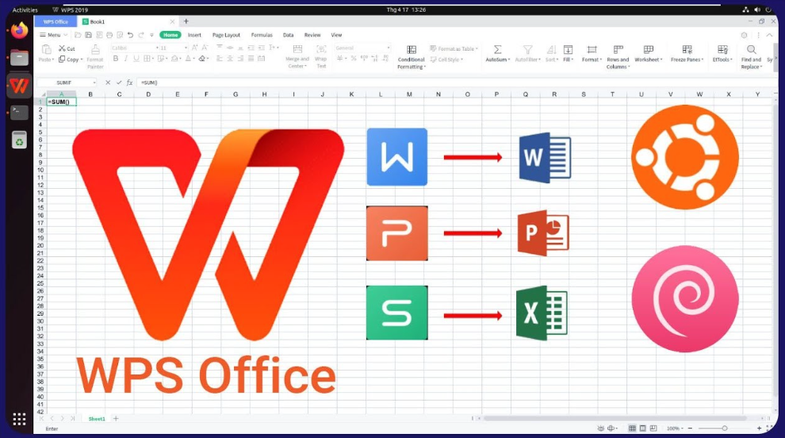This screenshot has width=785, height=438.
Task: Click the Insert Function fx icon
Action: tap(128, 83)
